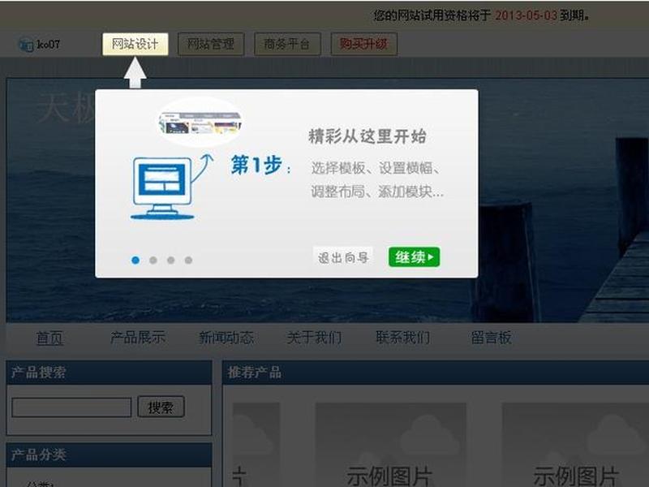Select the second step indicator dot
Screen dimensions: 649x487
pos(153,260)
